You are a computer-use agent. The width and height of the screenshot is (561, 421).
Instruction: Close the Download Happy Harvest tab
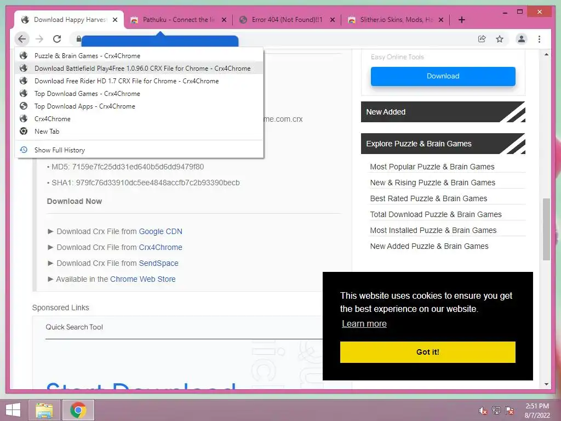point(115,20)
